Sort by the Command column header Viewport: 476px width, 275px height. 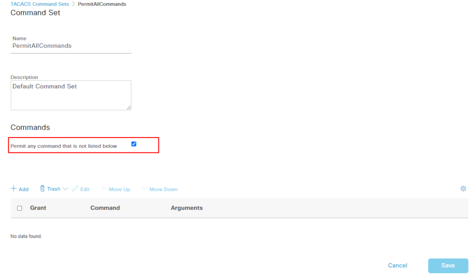click(x=105, y=208)
